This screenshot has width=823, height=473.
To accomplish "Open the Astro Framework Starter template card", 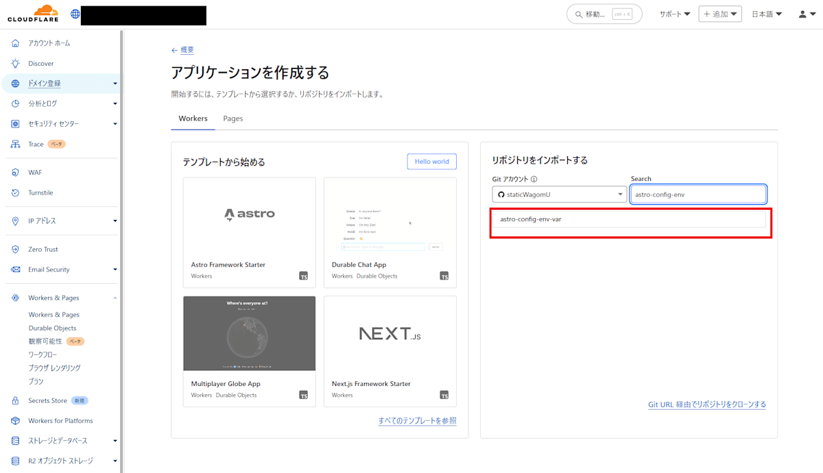I will click(250, 232).
